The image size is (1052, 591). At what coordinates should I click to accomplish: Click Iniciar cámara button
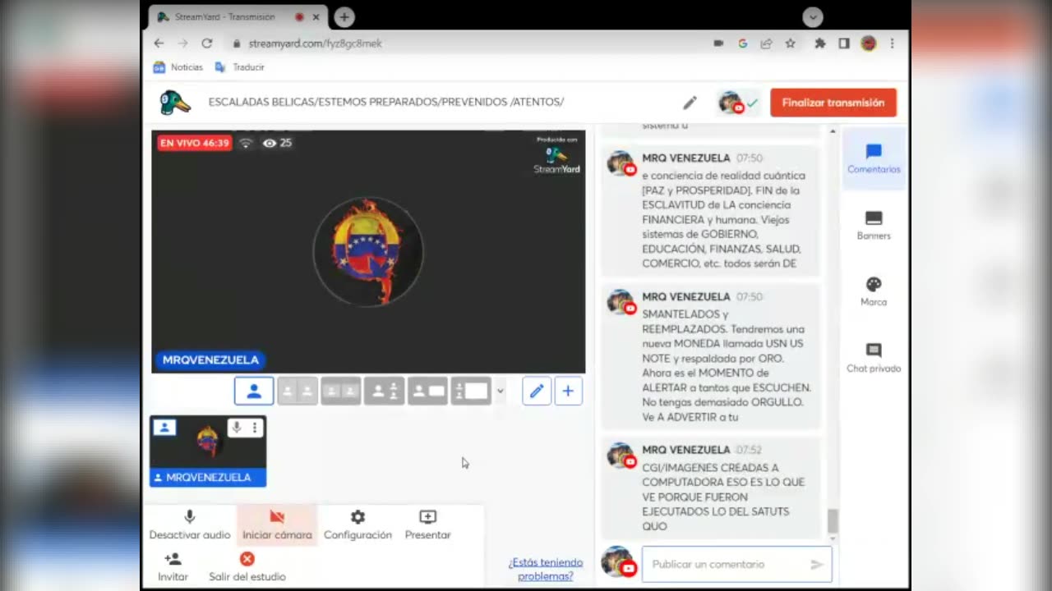[277, 525]
